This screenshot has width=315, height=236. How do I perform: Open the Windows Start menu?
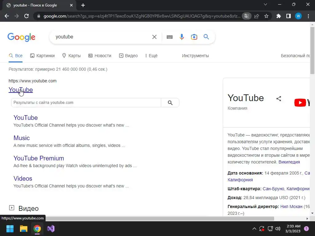click(10, 229)
